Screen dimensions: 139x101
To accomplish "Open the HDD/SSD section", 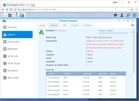I will pyautogui.click(x=17, y=49).
